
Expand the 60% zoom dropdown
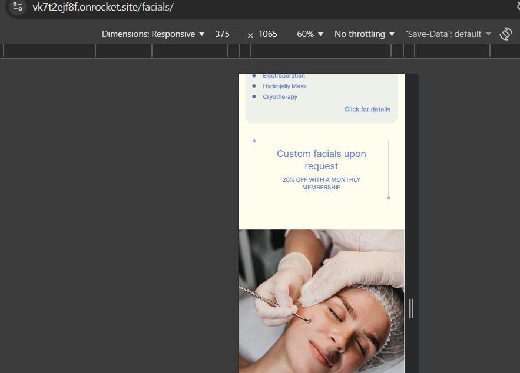coord(310,34)
